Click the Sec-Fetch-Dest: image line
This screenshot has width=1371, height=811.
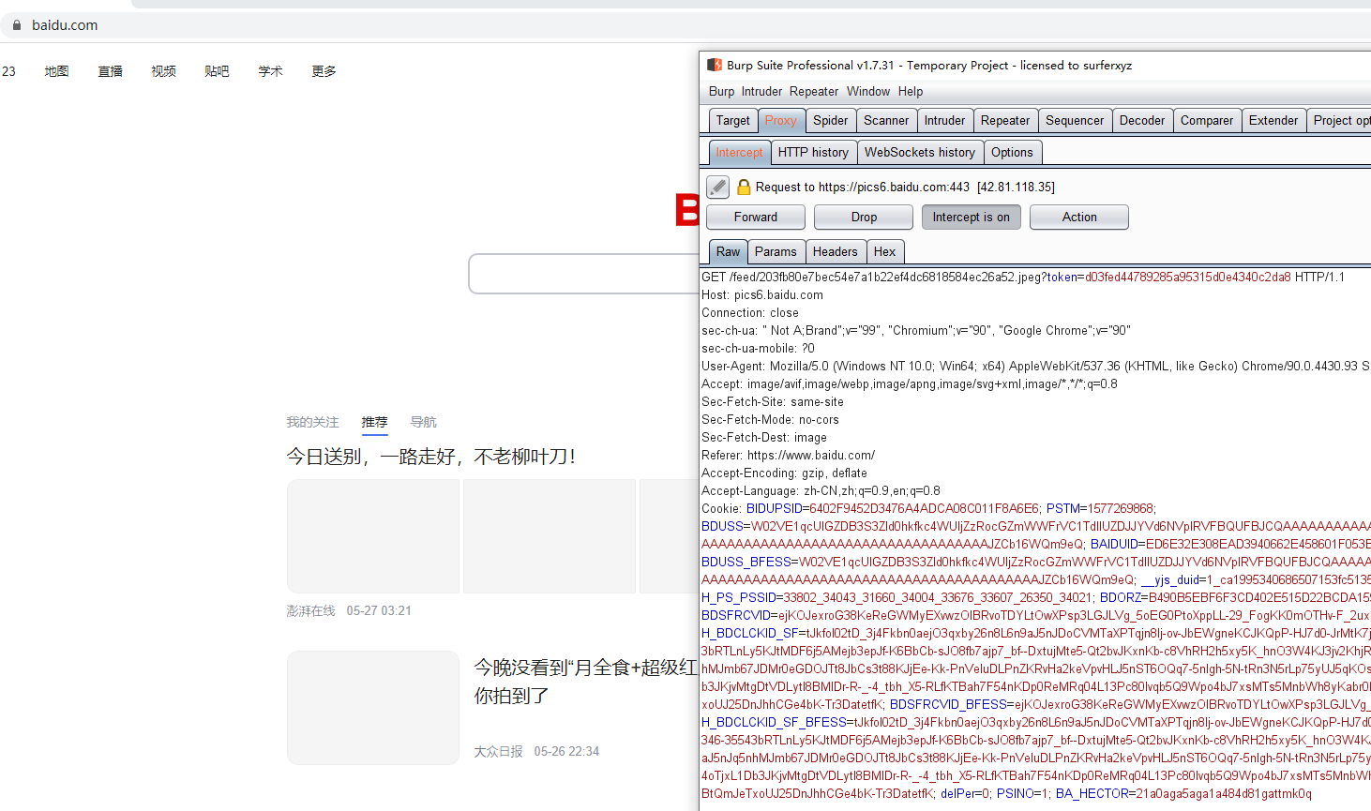[x=764, y=438]
